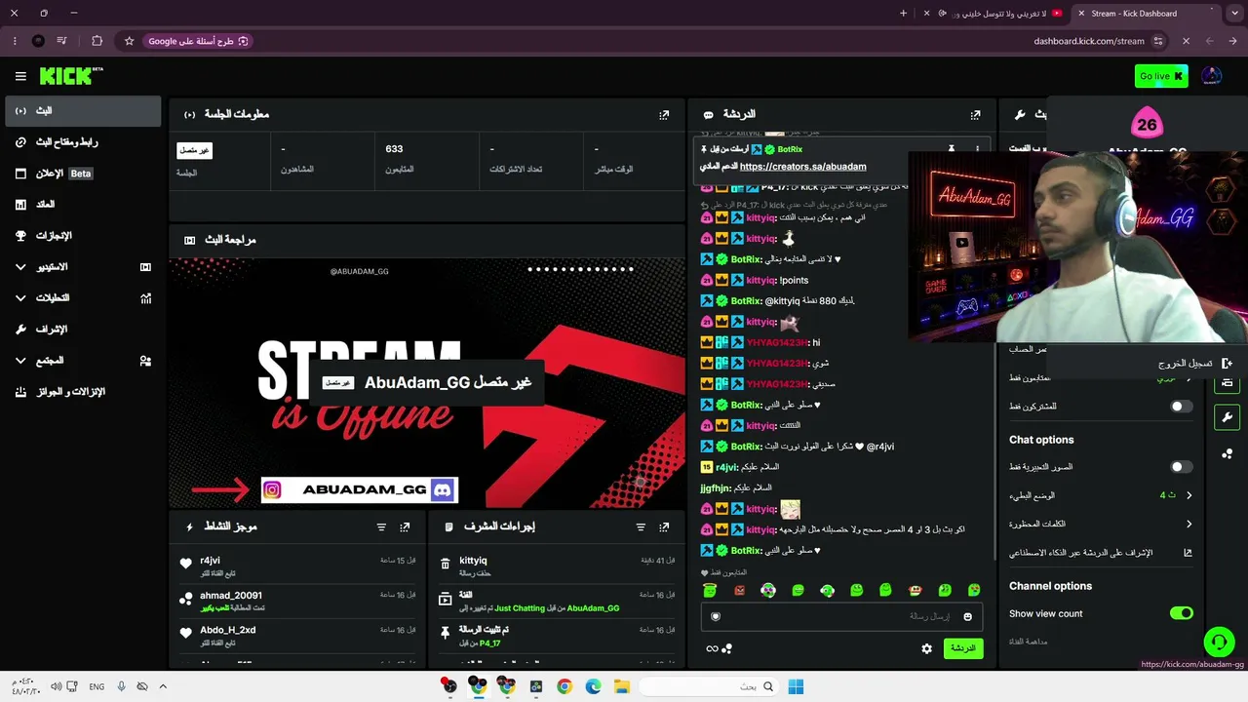
Task: Click the channel points icon below chat
Action: [x=727, y=648]
